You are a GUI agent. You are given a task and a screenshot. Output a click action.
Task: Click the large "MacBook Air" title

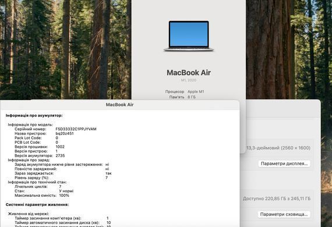coord(189,73)
